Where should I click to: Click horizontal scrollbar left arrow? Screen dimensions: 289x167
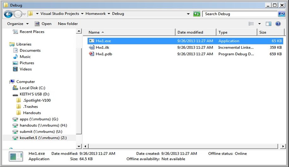pyautogui.click(x=85, y=146)
